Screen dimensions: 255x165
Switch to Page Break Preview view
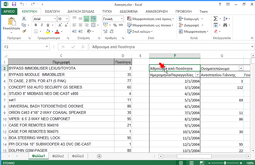[x=202, y=163]
